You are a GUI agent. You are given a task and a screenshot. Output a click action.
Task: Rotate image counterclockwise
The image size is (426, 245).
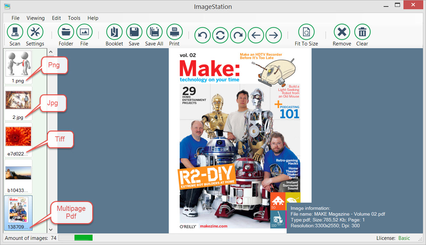pyautogui.click(x=203, y=35)
